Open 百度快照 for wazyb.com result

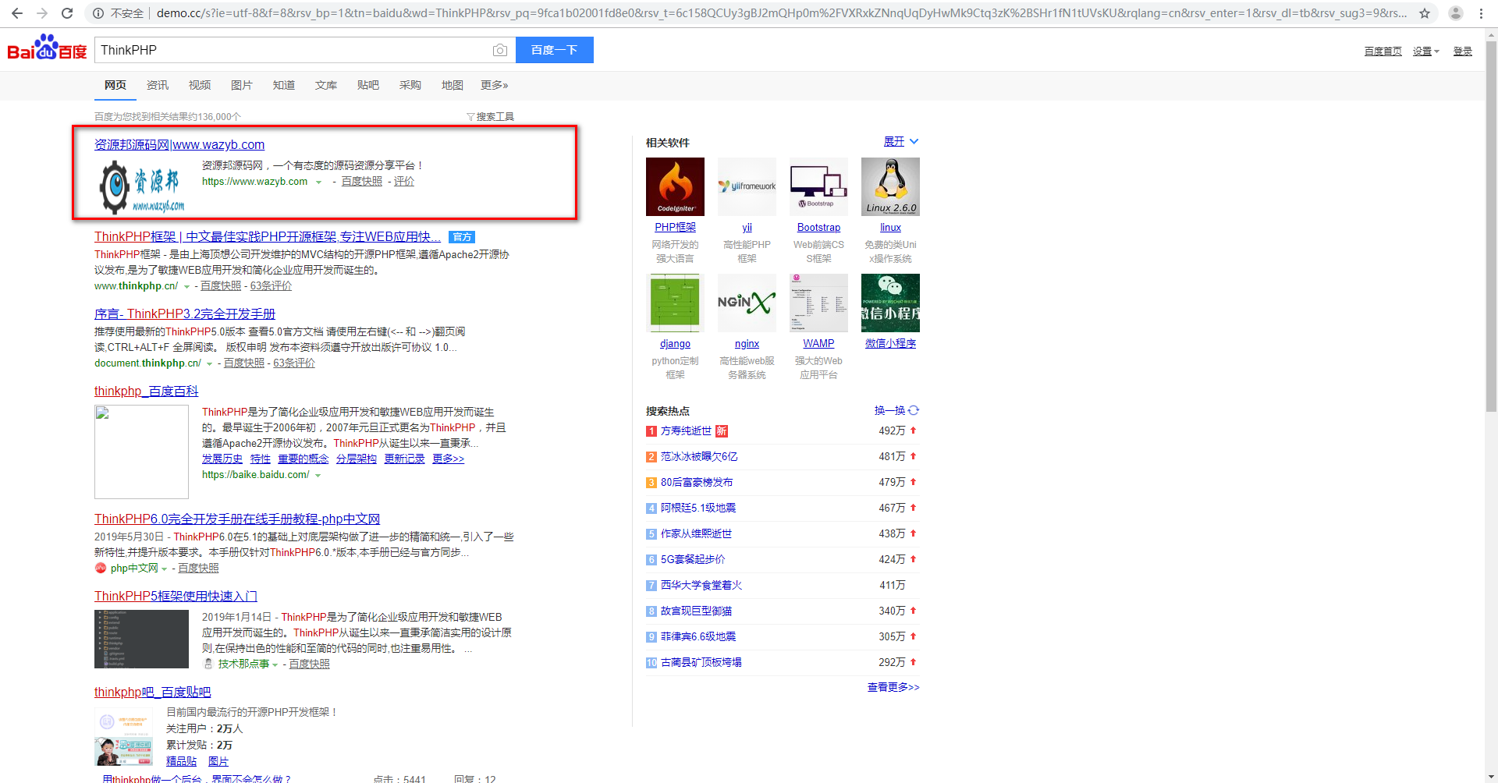(362, 182)
